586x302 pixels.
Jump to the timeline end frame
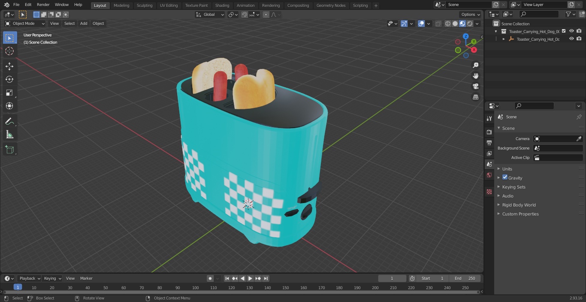[266, 278]
